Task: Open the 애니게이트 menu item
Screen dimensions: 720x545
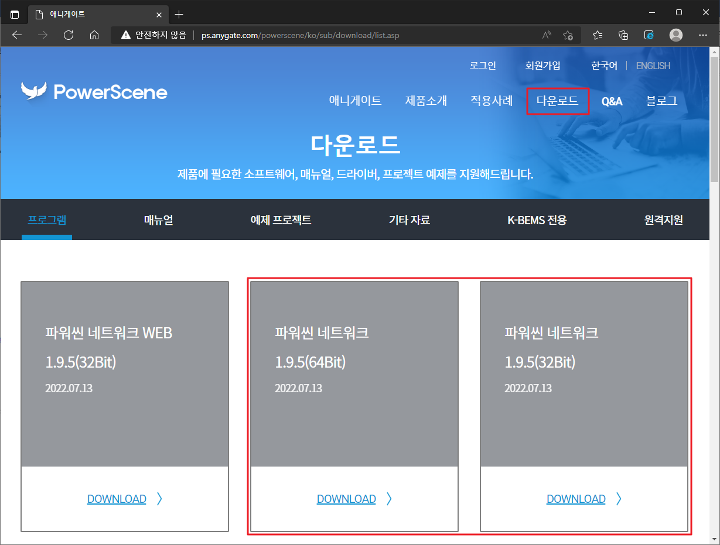Action: [356, 101]
